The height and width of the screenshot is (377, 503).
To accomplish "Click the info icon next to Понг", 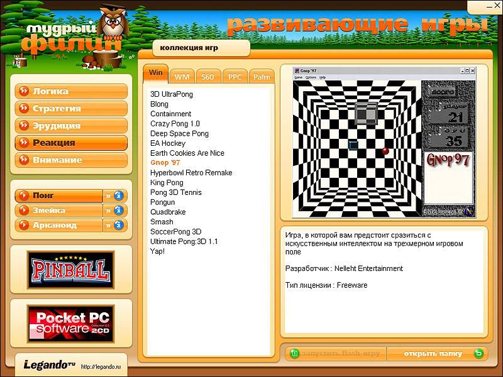I will click(x=119, y=195).
